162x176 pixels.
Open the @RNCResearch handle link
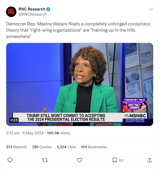pyautogui.click(x=33, y=14)
